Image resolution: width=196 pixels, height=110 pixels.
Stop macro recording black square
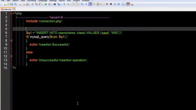pos(111,4)
